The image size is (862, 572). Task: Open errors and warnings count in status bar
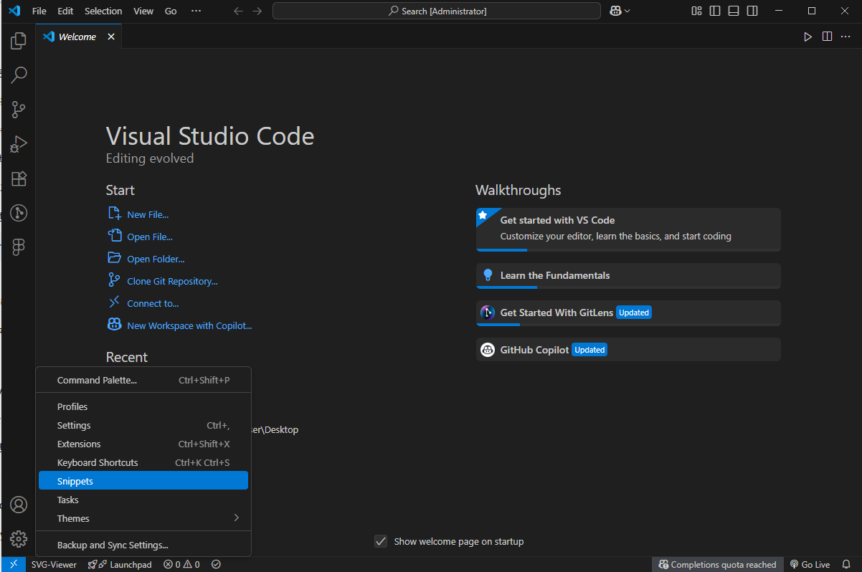click(181, 564)
